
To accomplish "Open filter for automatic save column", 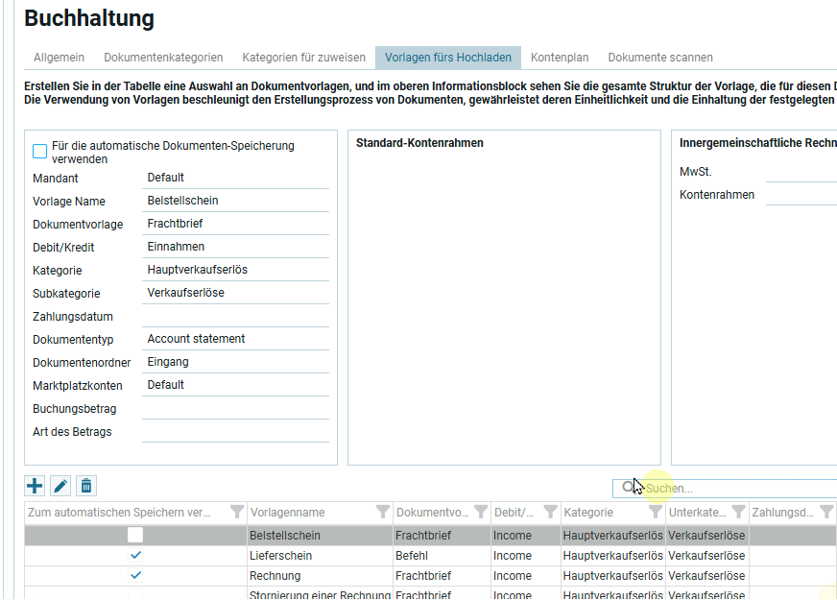I will point(237,513).
